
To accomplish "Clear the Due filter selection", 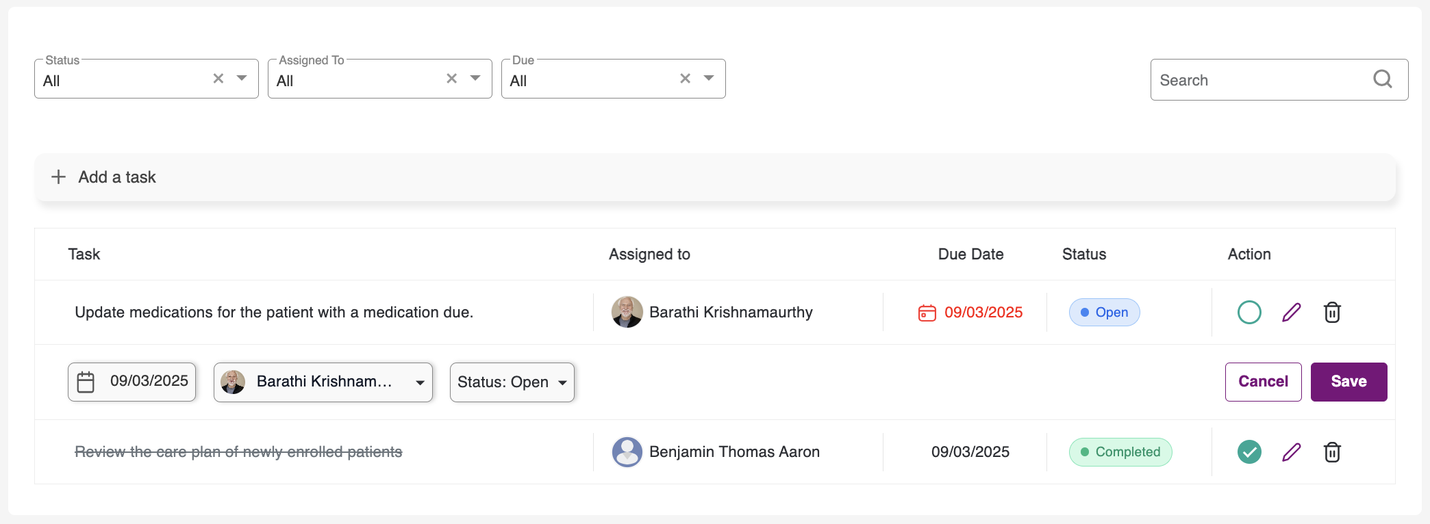I will 686,79.
